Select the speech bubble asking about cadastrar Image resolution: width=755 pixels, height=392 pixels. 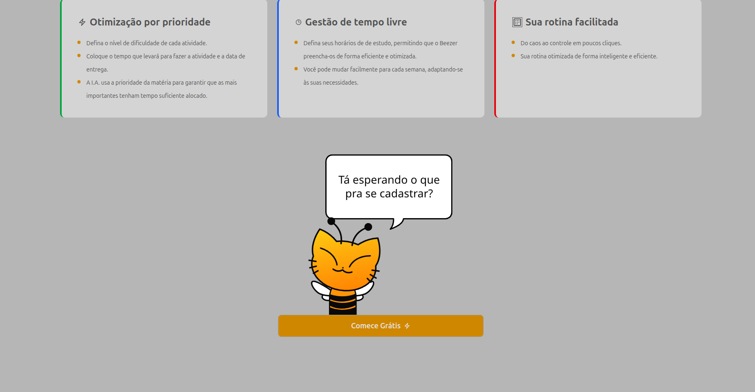pos(389,187)
